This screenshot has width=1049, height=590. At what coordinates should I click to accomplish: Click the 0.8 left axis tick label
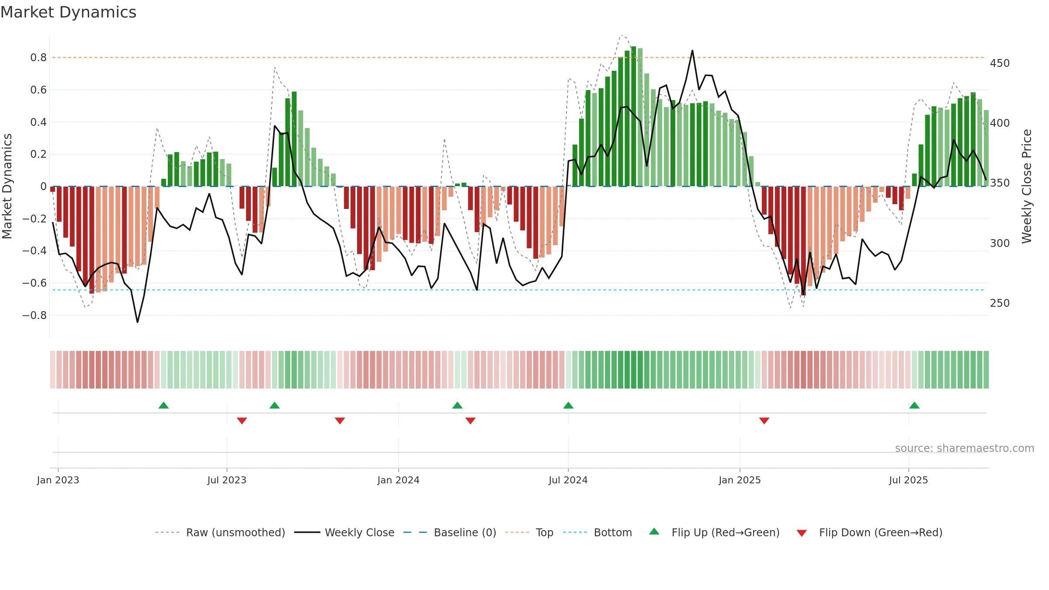tap(38, 58)
